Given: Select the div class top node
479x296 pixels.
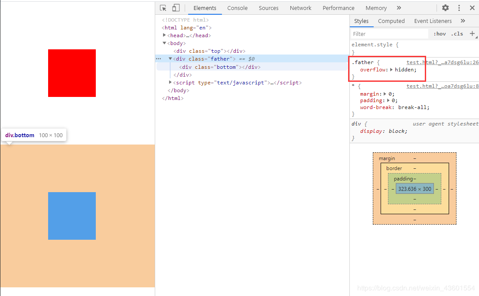Looking at the screenshot, I should click(209, 51).
